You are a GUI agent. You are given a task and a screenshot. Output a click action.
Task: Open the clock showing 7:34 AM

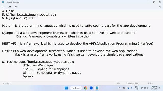pos(154,88)
